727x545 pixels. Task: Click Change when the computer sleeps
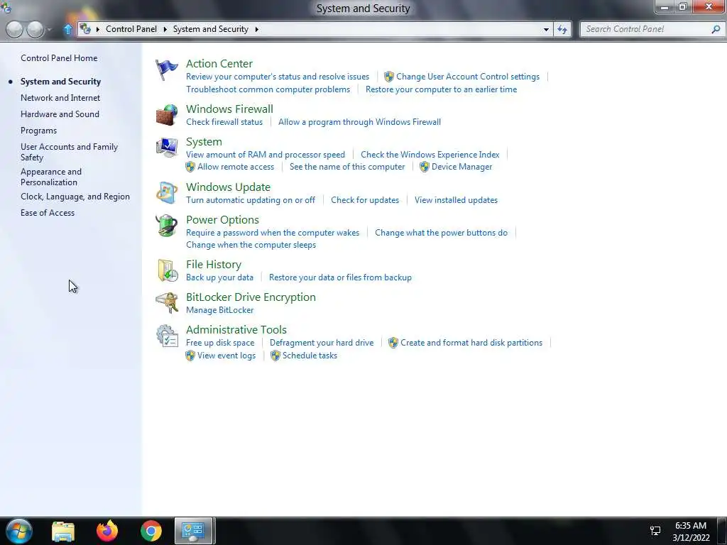coord(251,245)
